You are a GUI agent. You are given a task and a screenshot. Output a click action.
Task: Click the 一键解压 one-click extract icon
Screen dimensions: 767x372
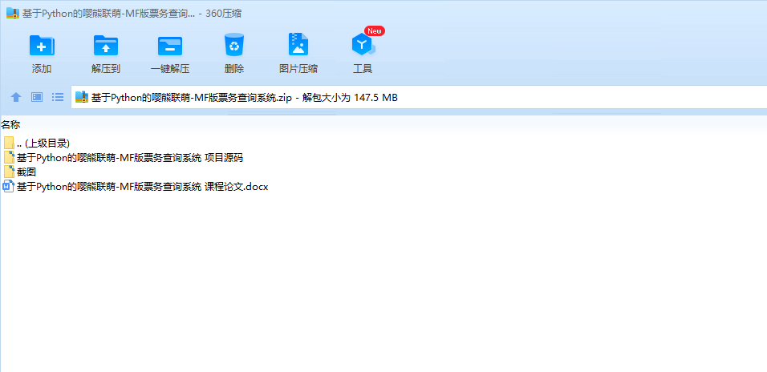point(170,46)
